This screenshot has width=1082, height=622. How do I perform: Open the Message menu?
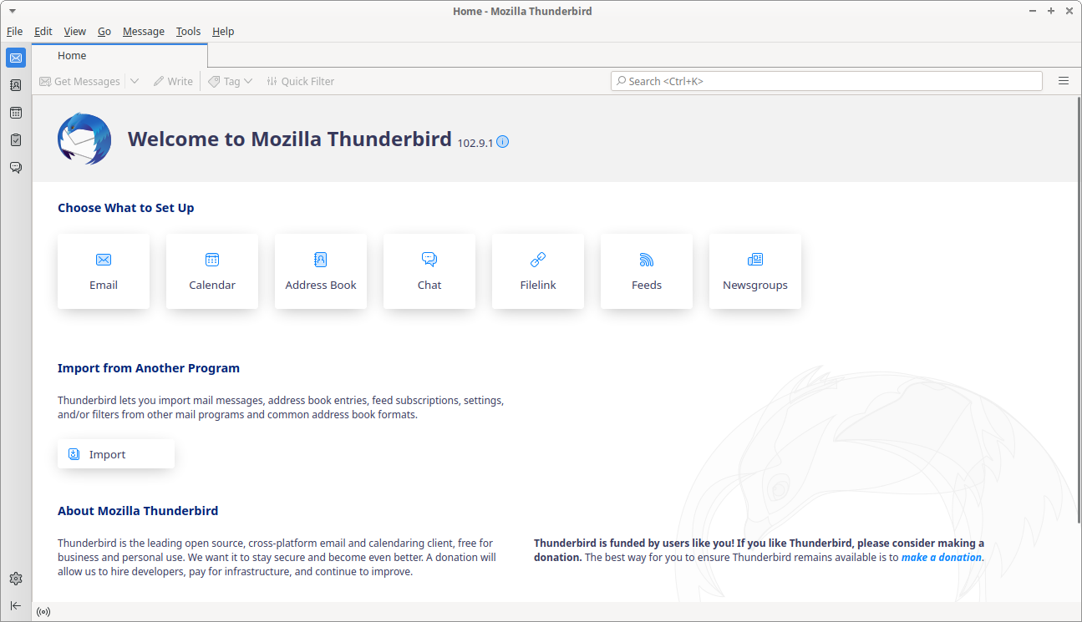(144, 31)
